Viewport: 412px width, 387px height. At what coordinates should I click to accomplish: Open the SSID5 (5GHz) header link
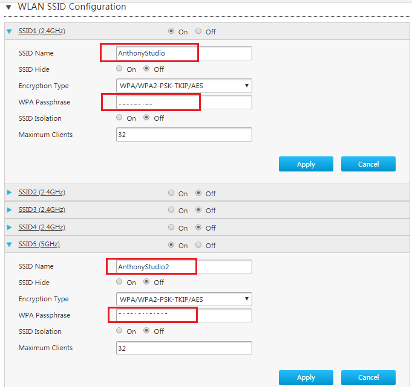(39, 245)
